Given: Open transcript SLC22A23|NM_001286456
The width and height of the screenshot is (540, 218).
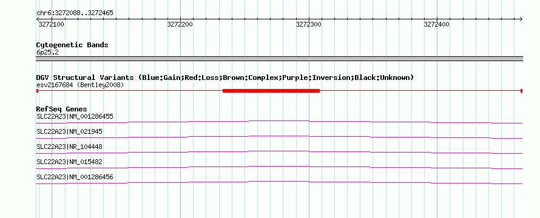Looking at the screenshot, I should click(75, 177).
